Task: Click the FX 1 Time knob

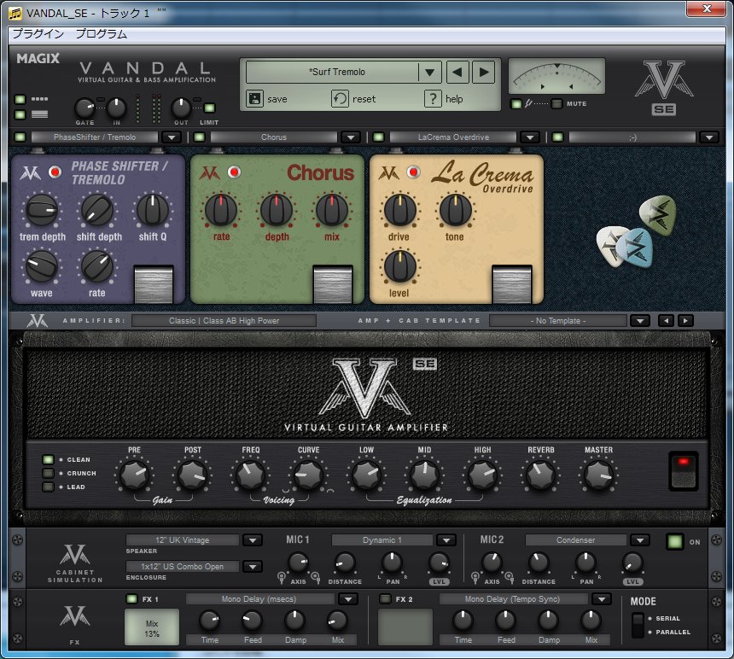Action: tap(209, 620)
